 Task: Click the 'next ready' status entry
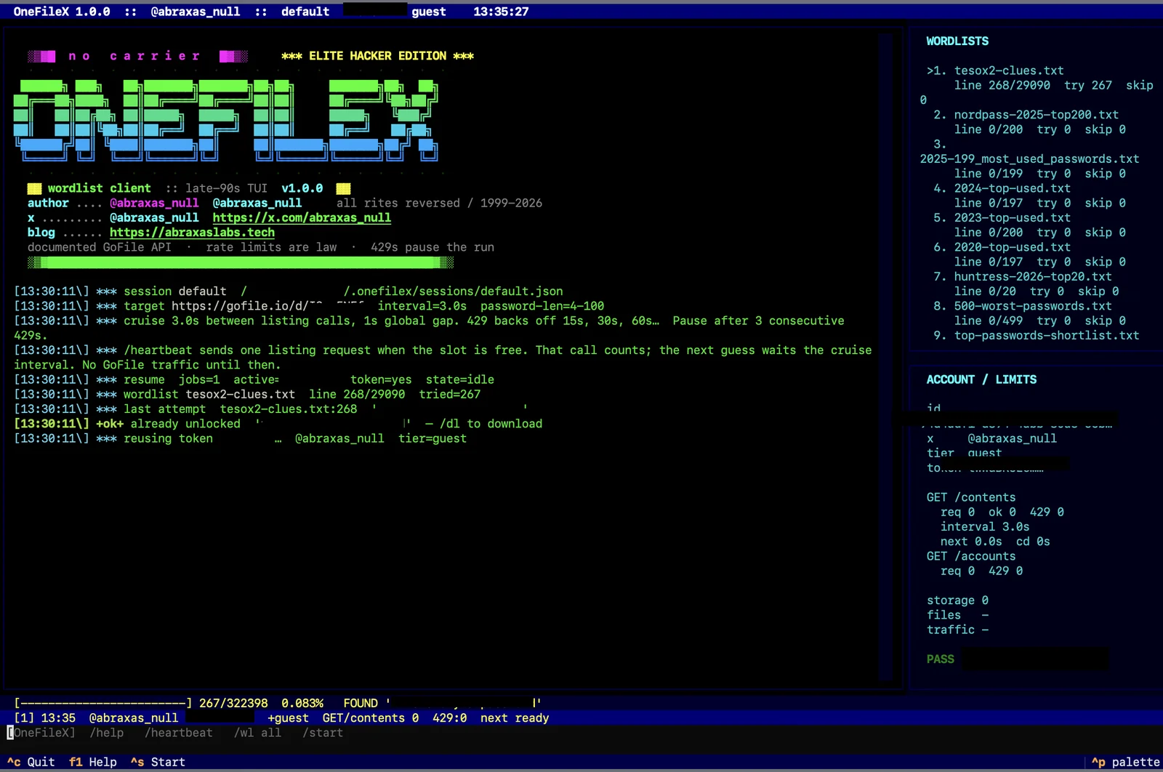click(515, 718)
